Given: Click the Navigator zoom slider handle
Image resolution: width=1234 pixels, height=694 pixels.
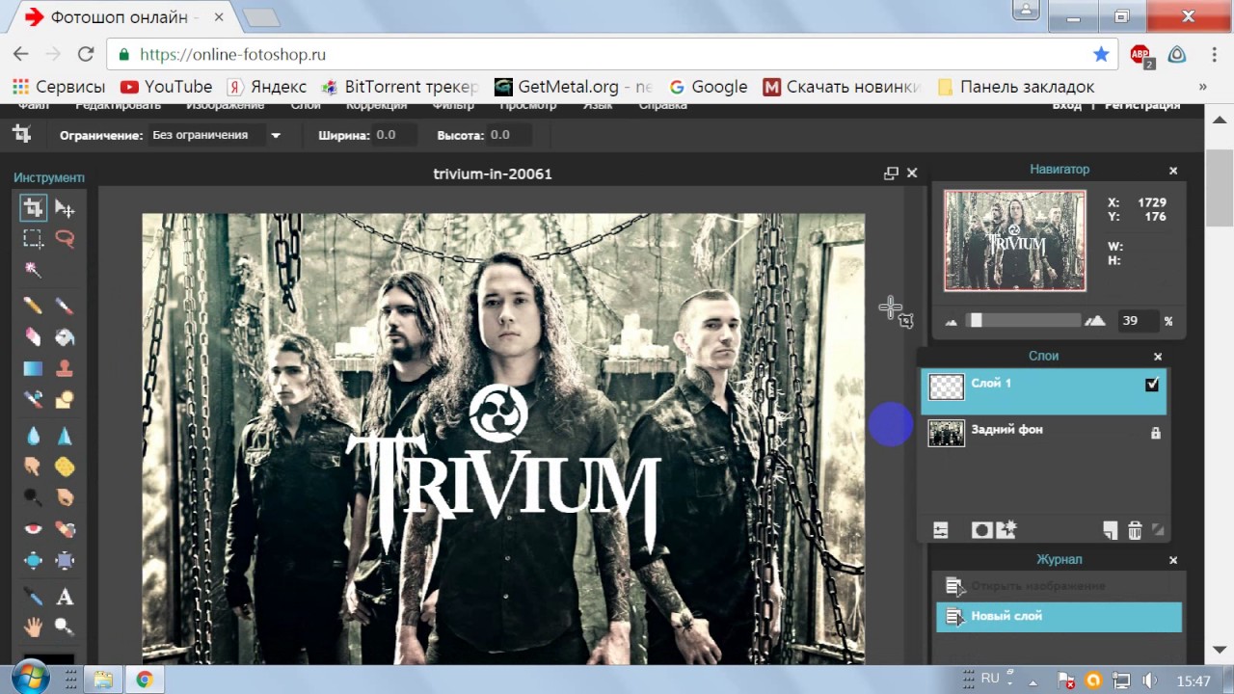Looking at the screenshot, I should point(976,320).
